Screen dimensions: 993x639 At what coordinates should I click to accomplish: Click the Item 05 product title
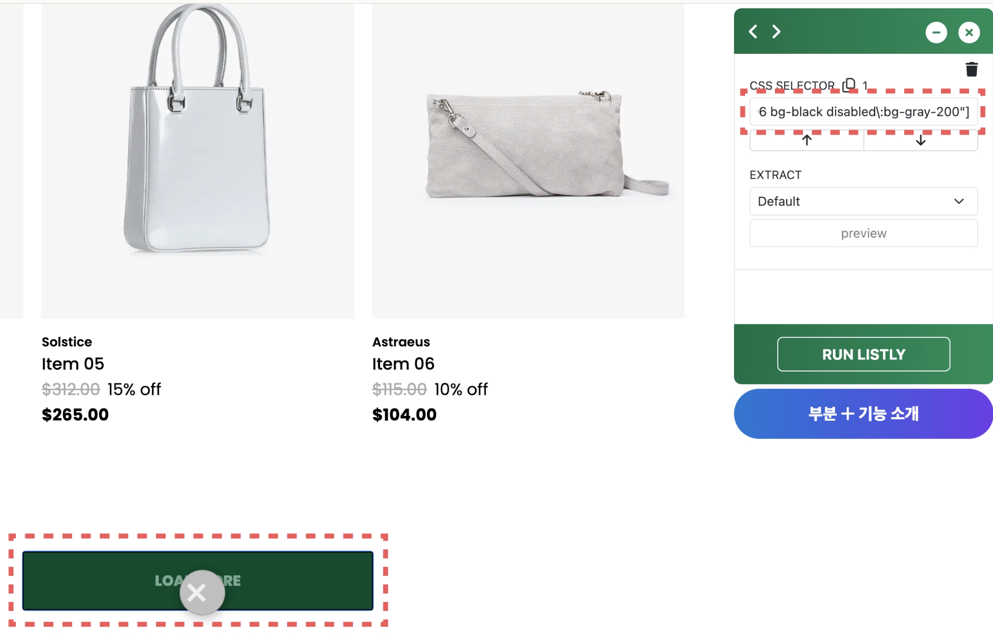tap(73, 364)
